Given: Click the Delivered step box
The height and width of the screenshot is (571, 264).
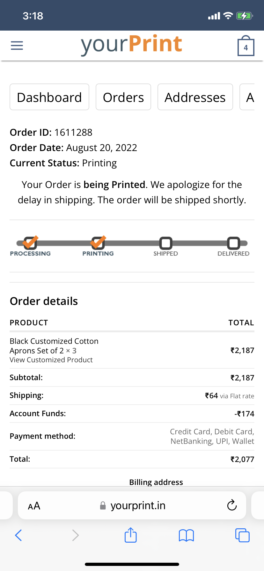Looking at the screenshot, I should (233, 243).
